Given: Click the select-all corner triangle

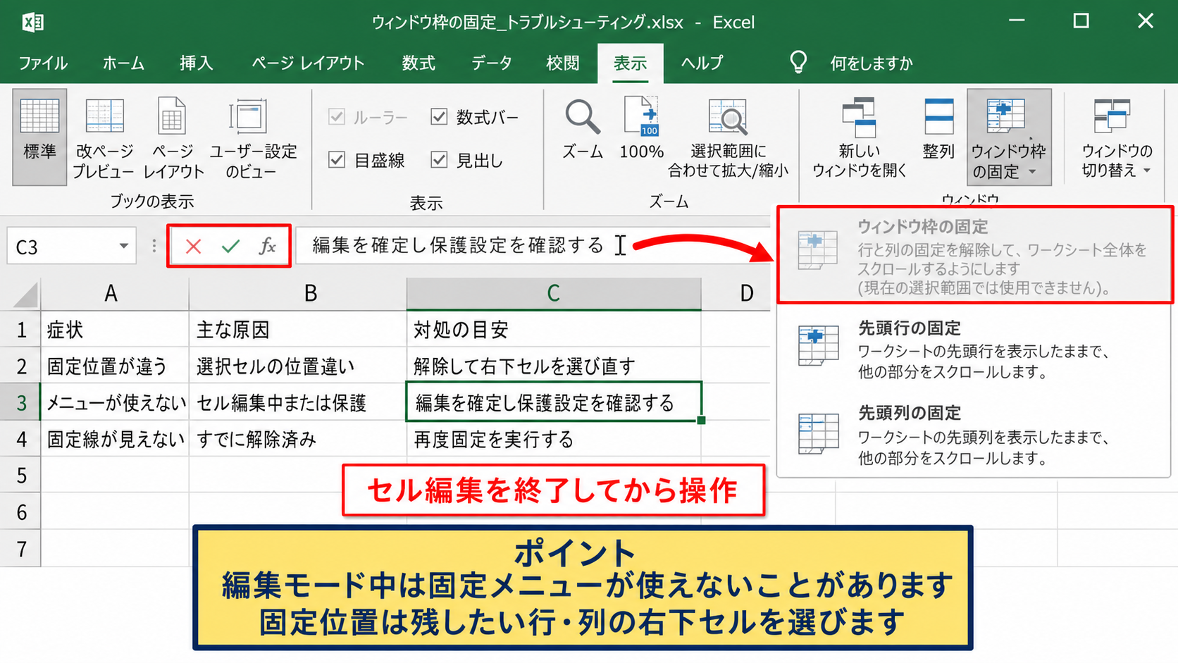Looking at the screenshot, I should [x=25, y=294].
